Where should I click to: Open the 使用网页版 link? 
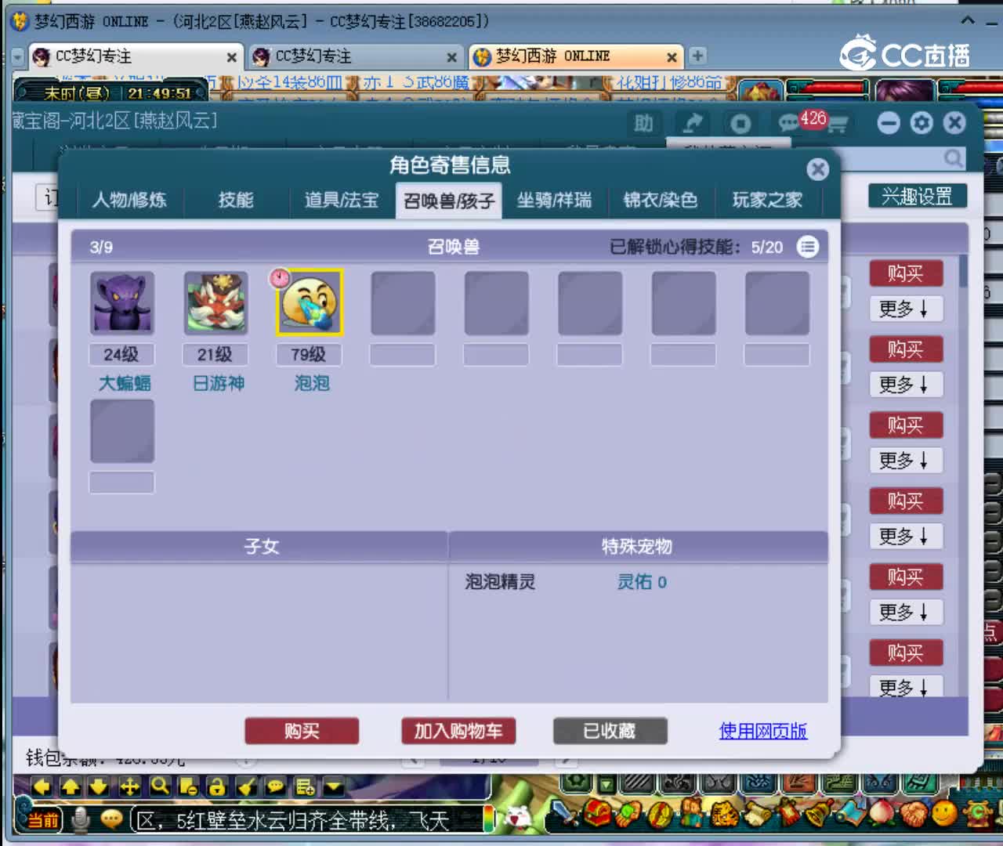[x=763, y=731]
